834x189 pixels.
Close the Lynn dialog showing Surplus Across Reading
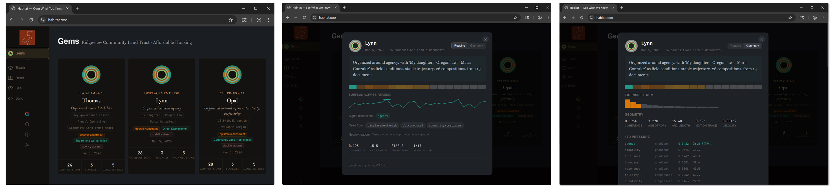pos(485,39)
